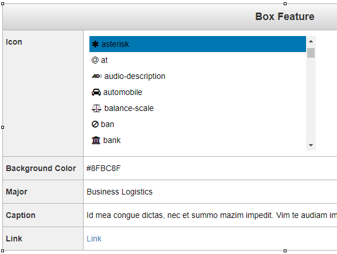Click the icon list scrollbar thumb
The height and width of the screenshot is (254, 337).
point(311,53)
